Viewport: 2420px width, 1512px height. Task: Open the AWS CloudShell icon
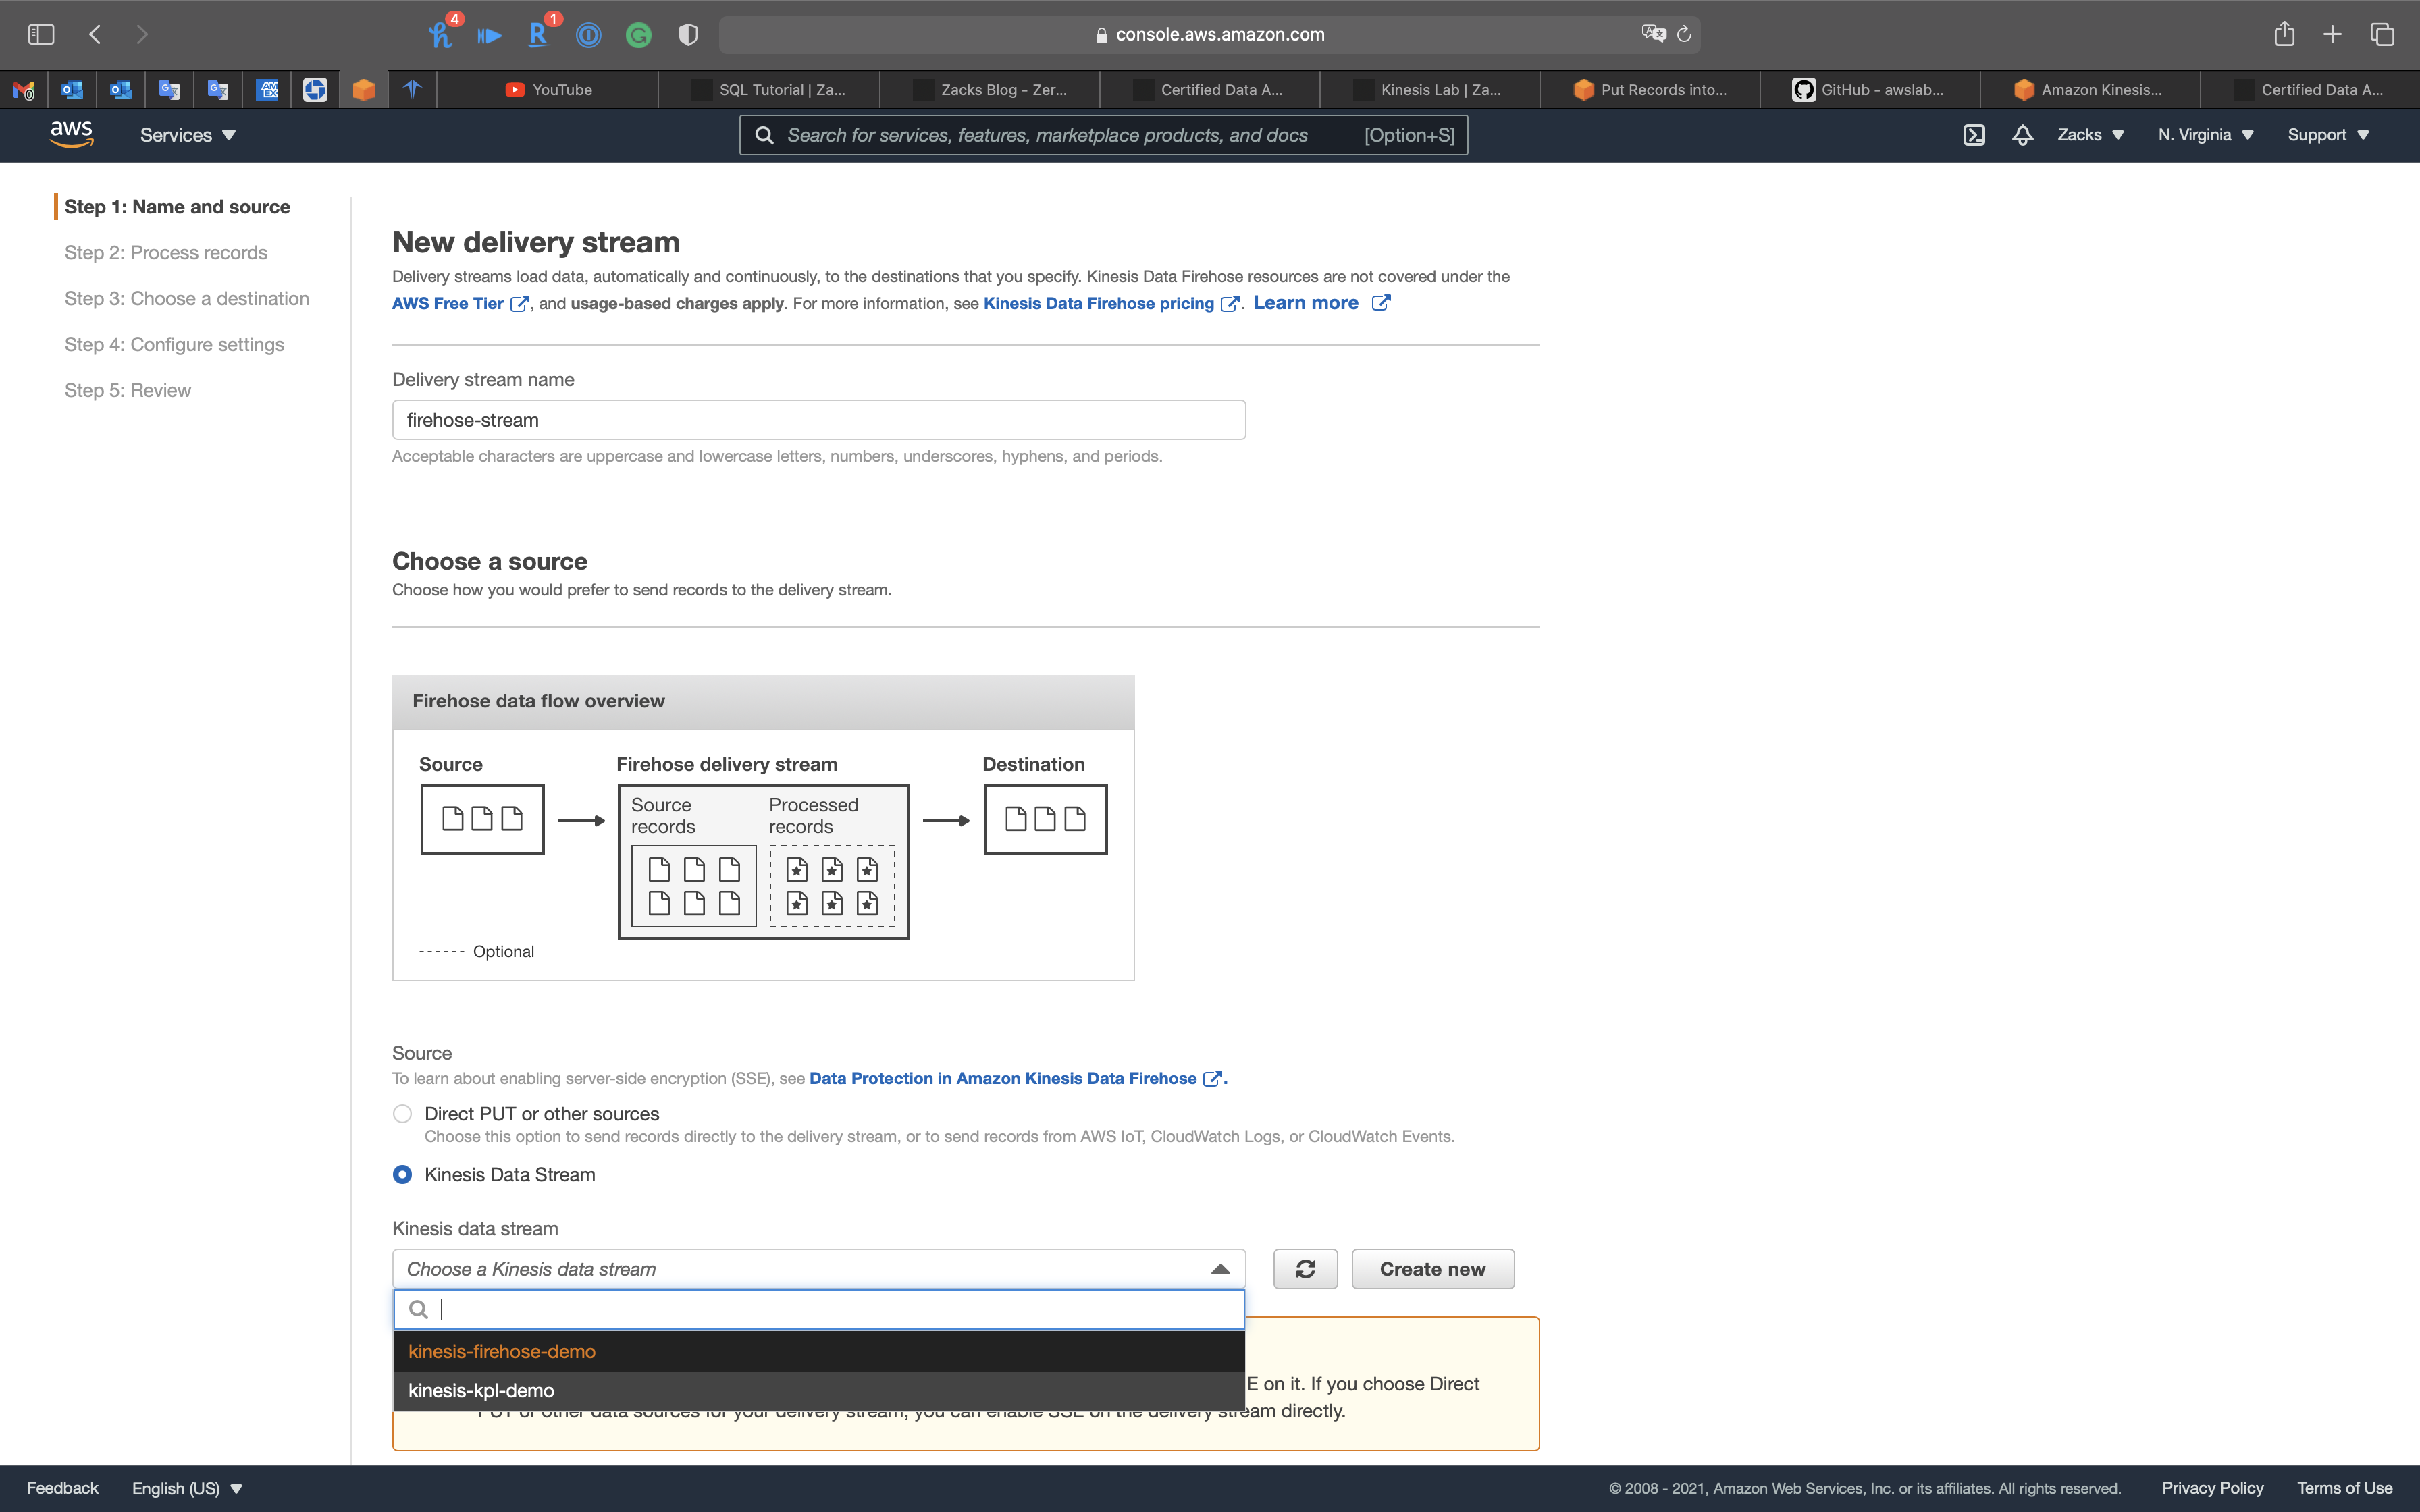pyautogui.click(x=1973, y=135)
